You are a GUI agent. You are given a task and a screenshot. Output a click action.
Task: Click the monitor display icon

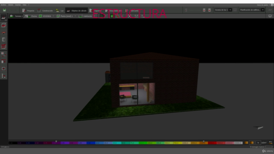(x=270, y=16)
